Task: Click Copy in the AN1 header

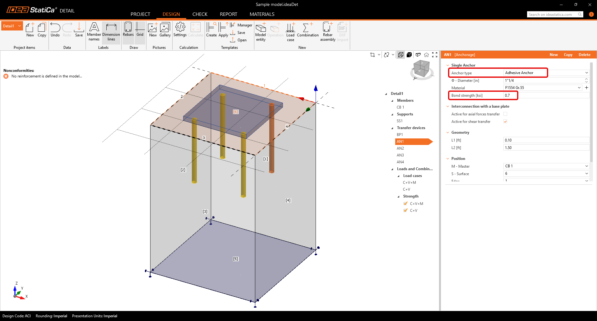Action: click(x=568, y=55)
